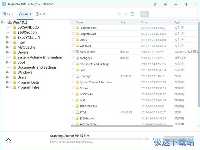
Task: Click date 2016-08-18 17:40:34 of Boot row
Action: [153, 70]
